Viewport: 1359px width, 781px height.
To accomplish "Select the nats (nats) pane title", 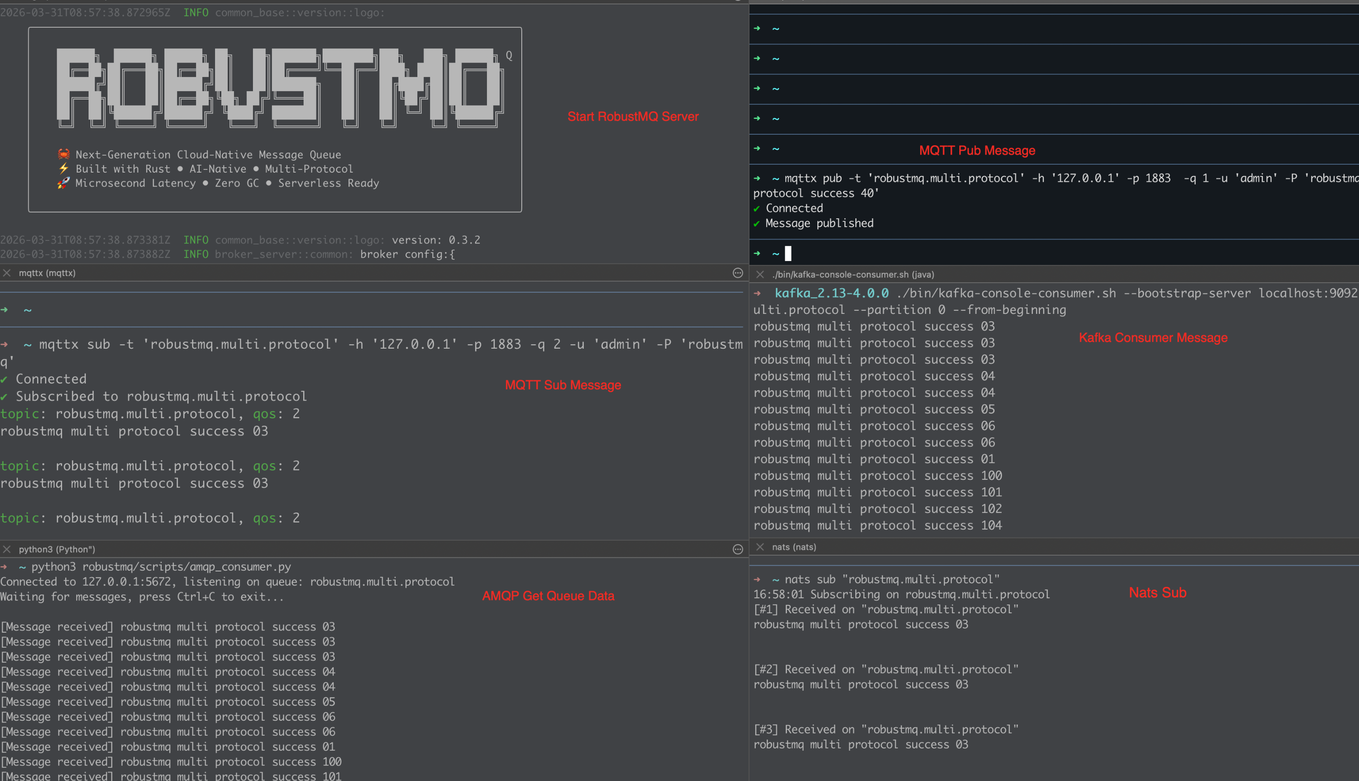I will coord(794,547).
